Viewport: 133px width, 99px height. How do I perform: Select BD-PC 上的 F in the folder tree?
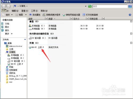click(15, 64)
